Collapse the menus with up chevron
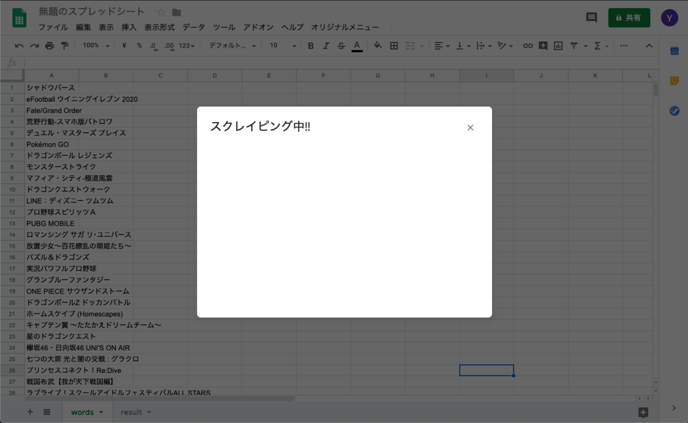The image size is (688, 423). click(649, 46)
